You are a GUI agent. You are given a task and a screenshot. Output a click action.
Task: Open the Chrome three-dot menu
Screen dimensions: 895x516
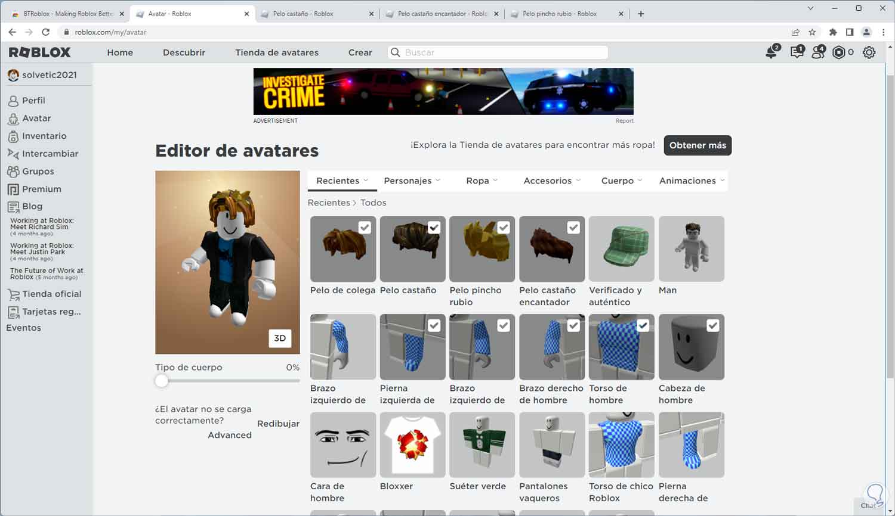click(x=883, y=32)
